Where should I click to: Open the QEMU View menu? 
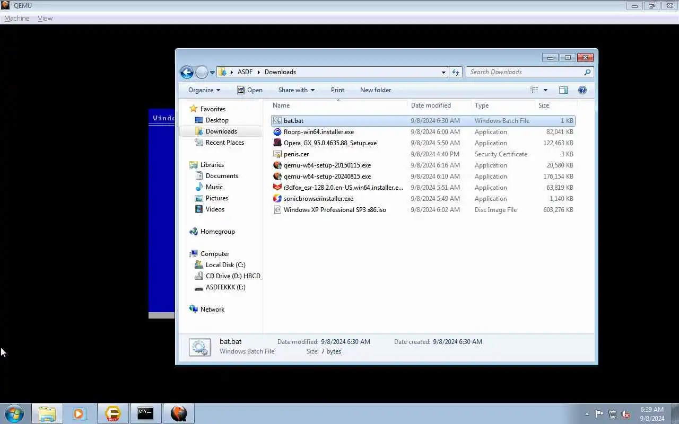(45, 19)
